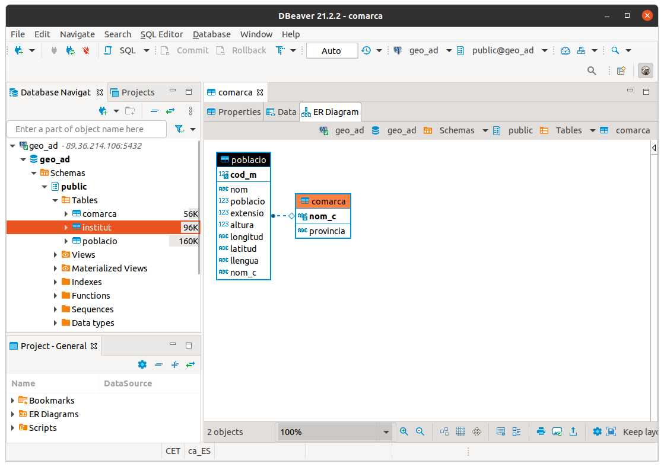Expand the Views folder in tree

tap(56, 255)
